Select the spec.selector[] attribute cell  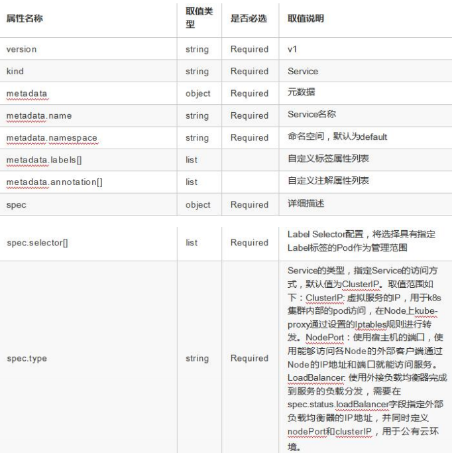(x=37, y=243)
